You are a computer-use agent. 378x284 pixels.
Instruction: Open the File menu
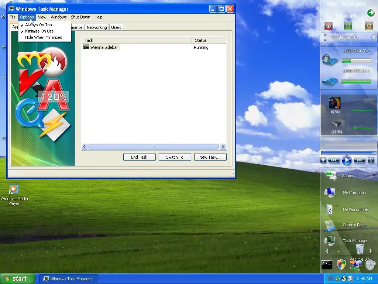pyautogui.click(x=13, y=17)
